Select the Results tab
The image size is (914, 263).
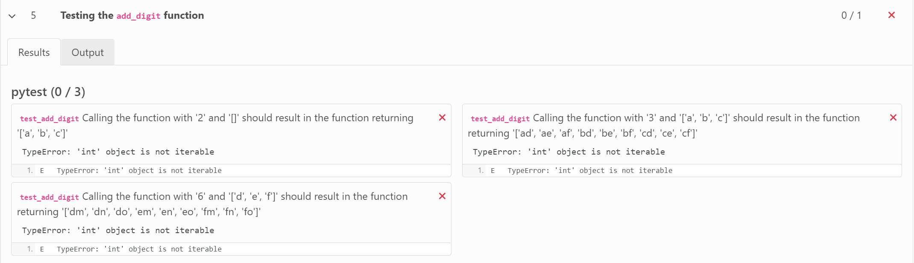pyautogui.click(x=33, y=52)
